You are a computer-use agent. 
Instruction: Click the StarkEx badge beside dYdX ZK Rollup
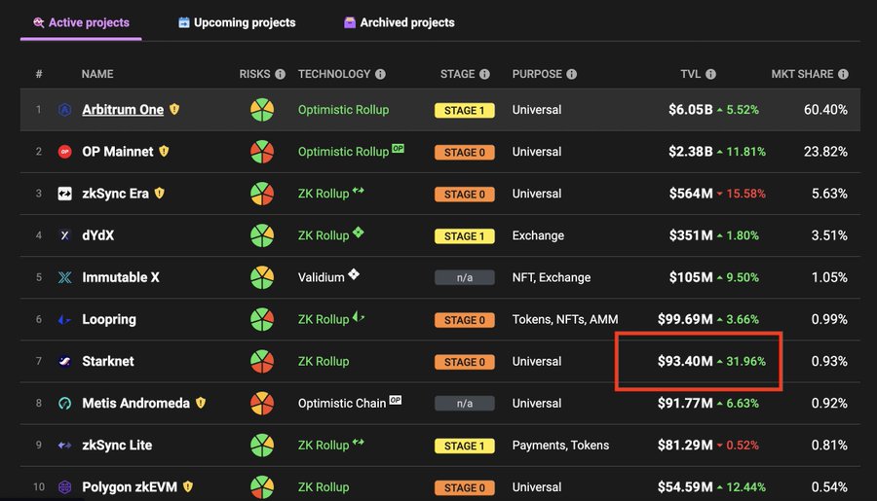pos(358,233)
